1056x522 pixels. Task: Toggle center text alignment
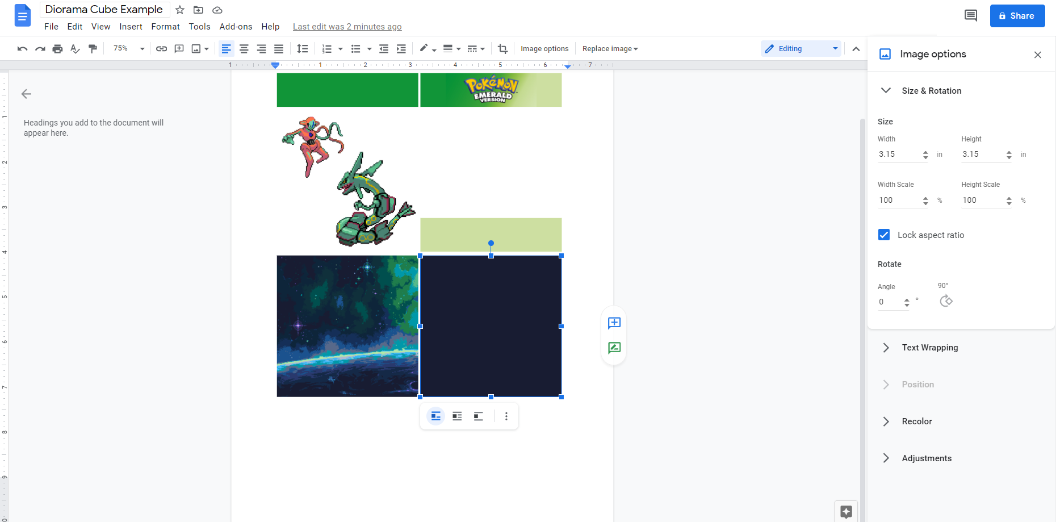pos(244,48)
